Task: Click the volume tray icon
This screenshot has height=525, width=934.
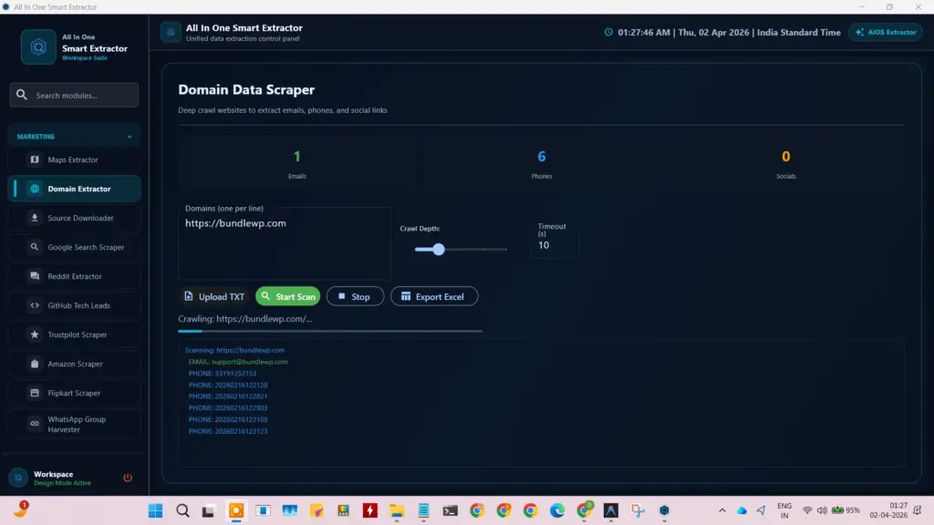Action: click(822, 510)
